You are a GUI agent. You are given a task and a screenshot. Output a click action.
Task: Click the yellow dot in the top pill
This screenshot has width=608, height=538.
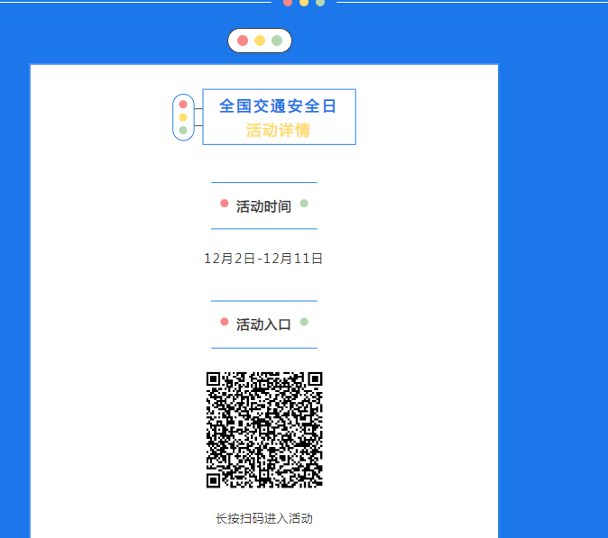pos(260,41)
